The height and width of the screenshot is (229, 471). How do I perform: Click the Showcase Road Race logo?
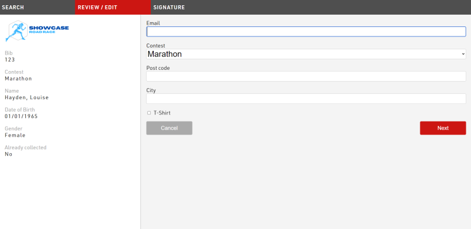pos(37,31)
